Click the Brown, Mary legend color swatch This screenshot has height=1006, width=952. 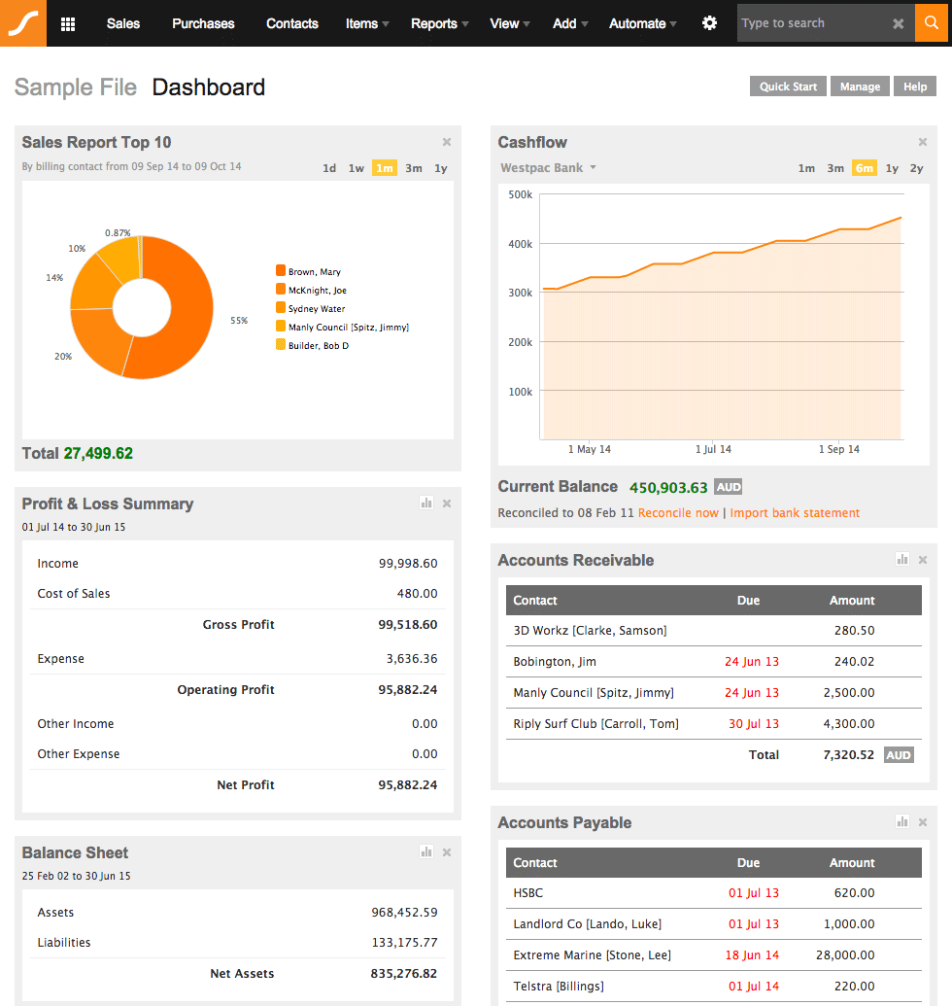[281, 271]
